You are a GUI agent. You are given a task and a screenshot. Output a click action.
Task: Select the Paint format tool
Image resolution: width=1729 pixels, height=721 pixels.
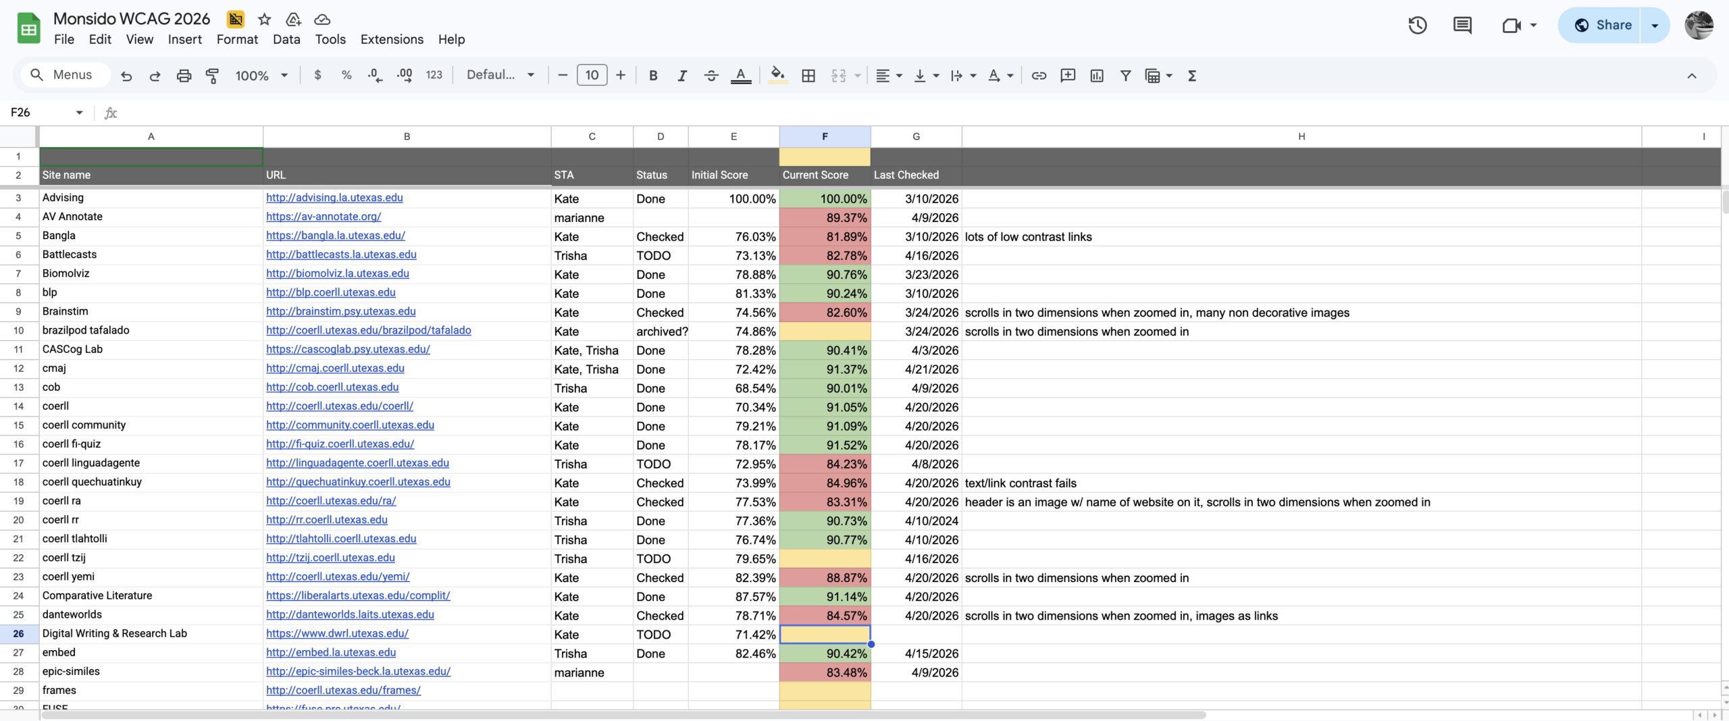[212, 76]
